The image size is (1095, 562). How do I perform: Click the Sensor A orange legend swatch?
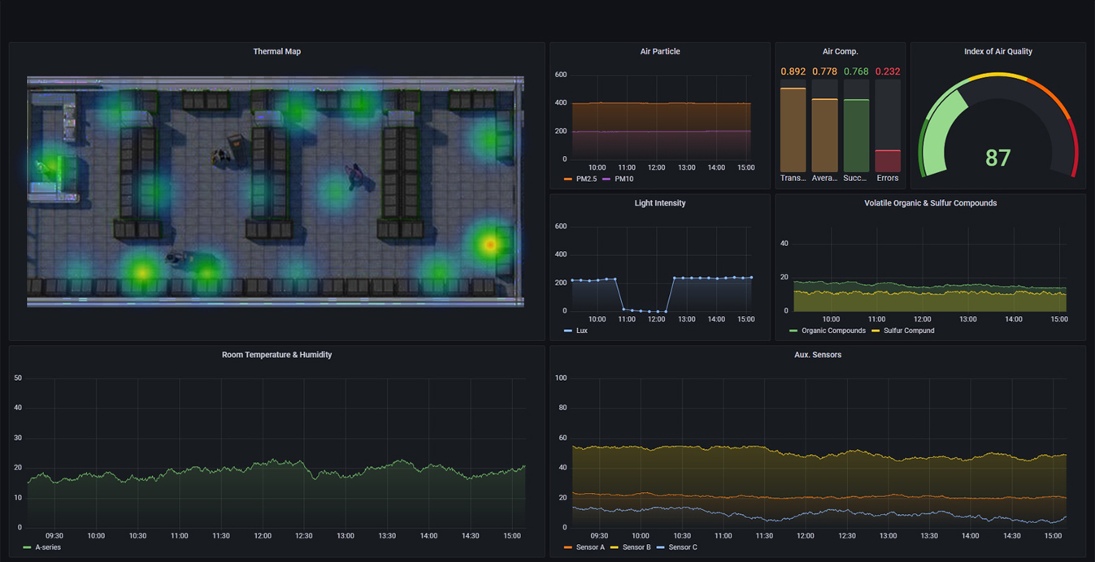(567, 547)
